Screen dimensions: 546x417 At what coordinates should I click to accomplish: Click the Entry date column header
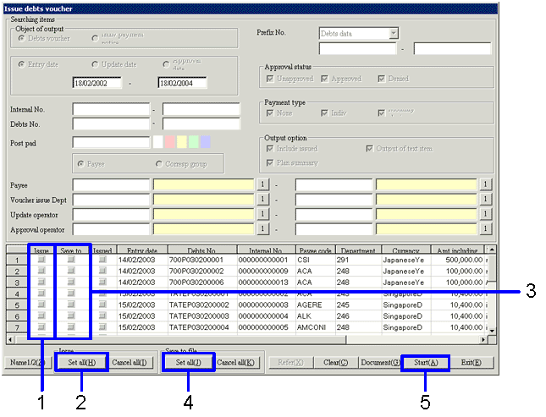click(141, 250)
